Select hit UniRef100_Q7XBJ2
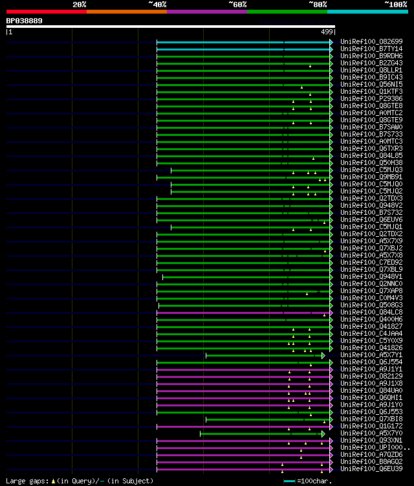414x486 pixels. pyautogui.click(x=371, y=249)
